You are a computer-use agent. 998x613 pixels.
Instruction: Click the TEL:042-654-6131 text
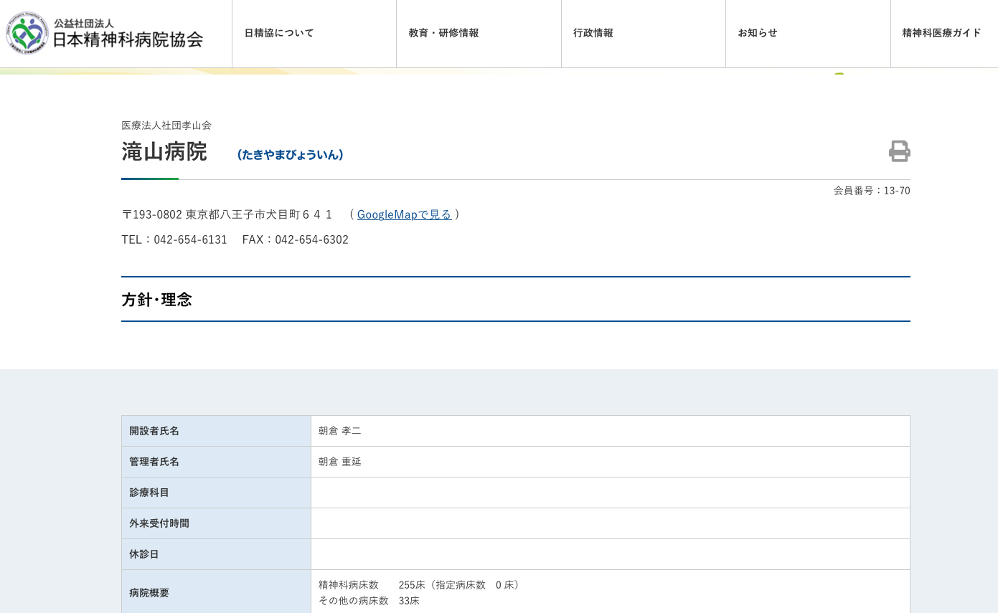[174, 239]
